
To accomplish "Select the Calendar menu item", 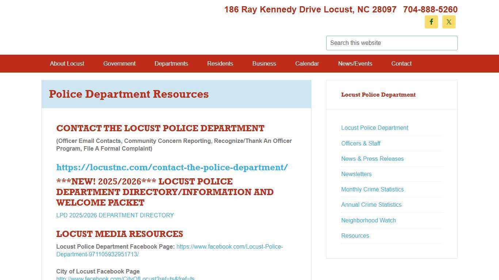I will 307,63.
